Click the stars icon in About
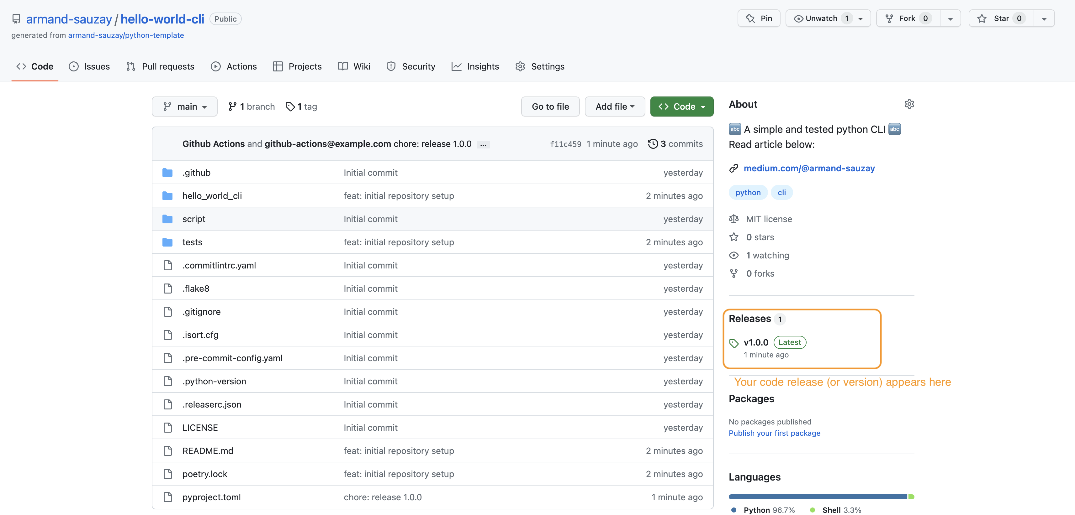Viewport: 1075px width, 515px height. point(733,237)
